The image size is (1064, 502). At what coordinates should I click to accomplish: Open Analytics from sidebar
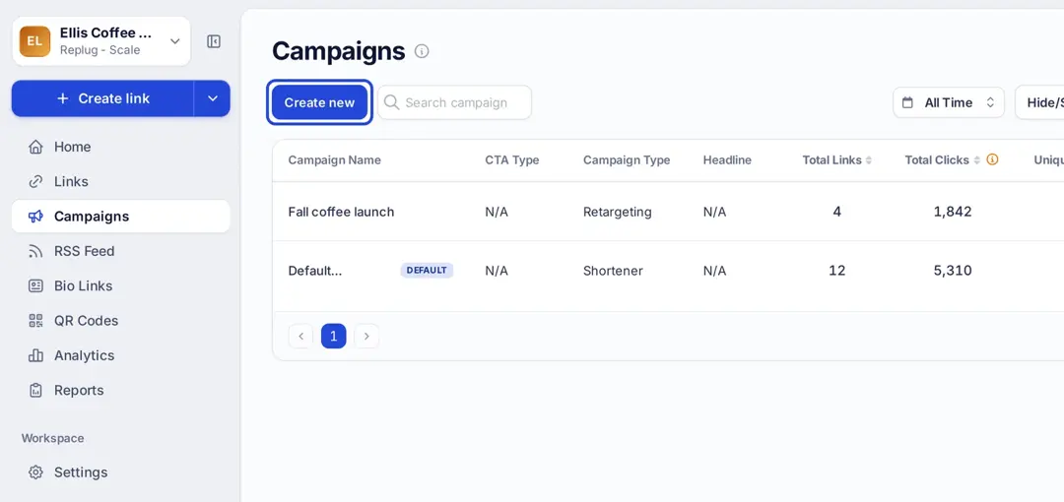(x=121, y=355)
